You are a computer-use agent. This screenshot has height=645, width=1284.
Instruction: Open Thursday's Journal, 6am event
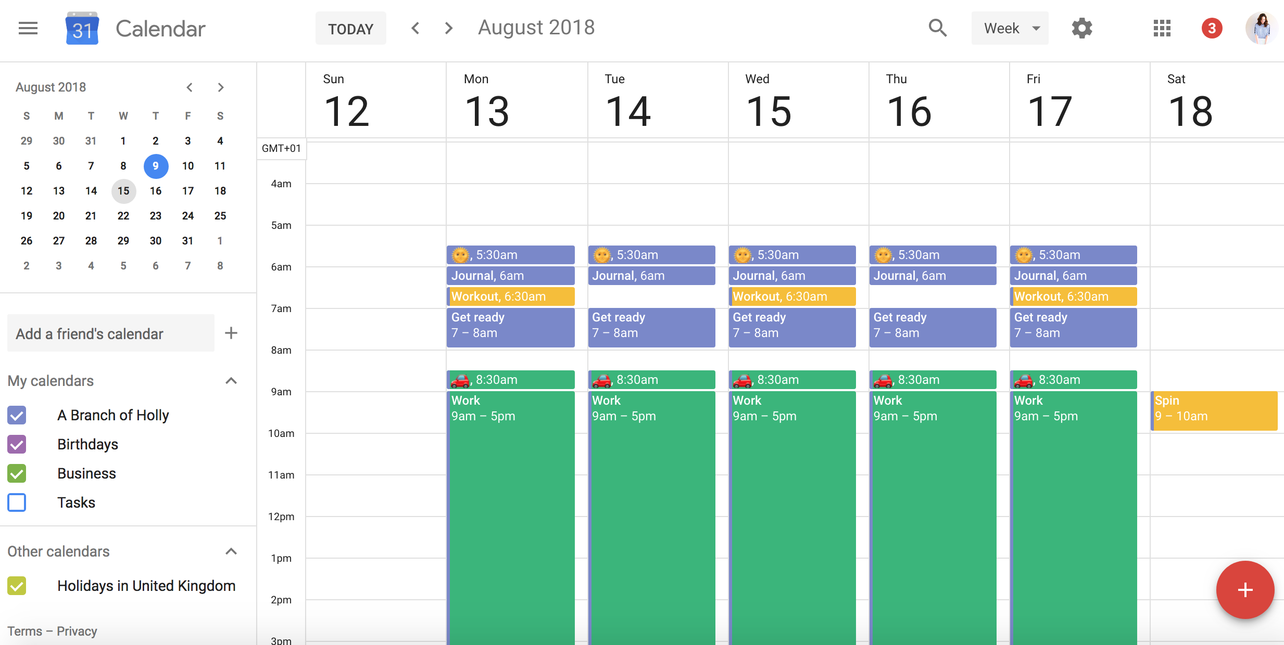[933, 276]
